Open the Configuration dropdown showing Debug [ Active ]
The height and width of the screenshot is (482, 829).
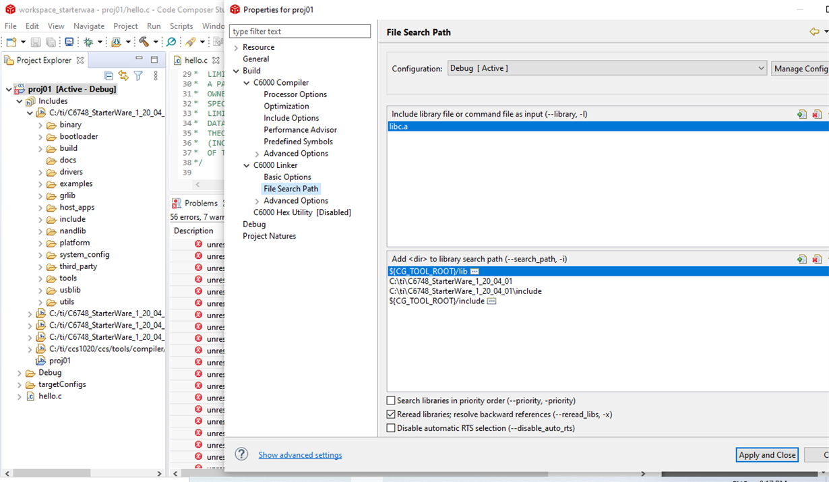pyautogui.click(x=607, y=68)
